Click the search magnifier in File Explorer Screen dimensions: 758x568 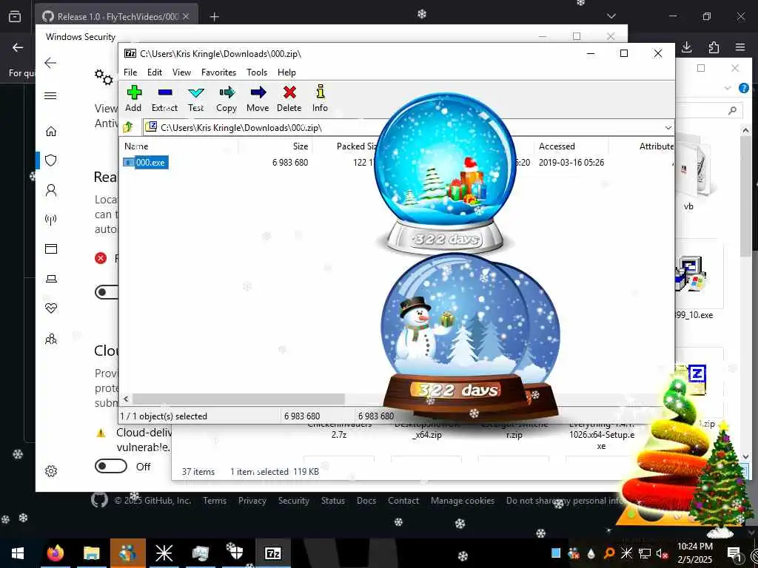733,111
